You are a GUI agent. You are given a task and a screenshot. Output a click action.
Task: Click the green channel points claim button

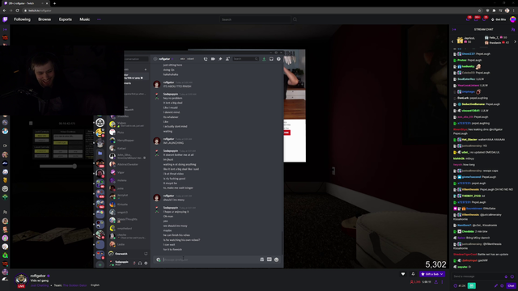pyautogui.click(x=472, y=285)
